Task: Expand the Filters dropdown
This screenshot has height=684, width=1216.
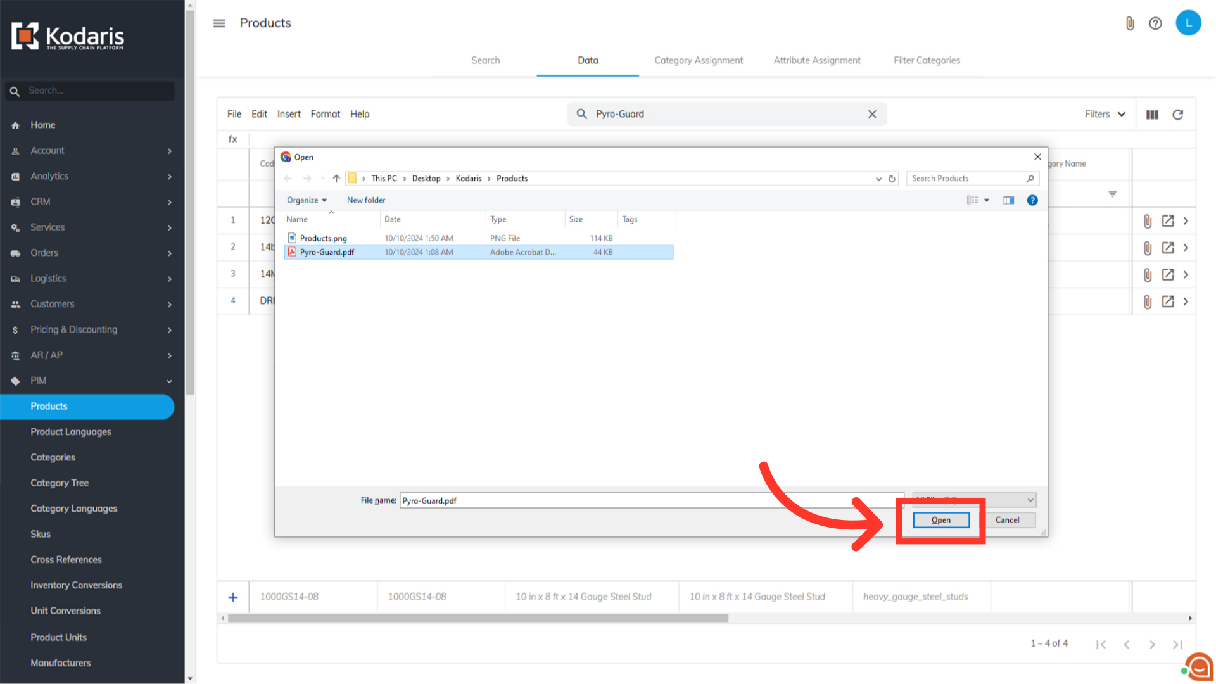Action: pos(1105,114)
